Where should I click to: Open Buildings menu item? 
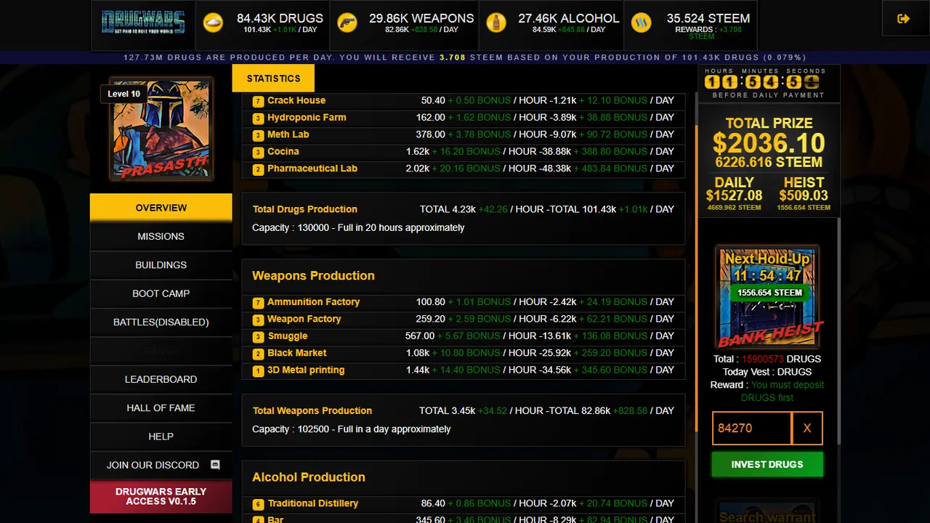tap(161, 265)
